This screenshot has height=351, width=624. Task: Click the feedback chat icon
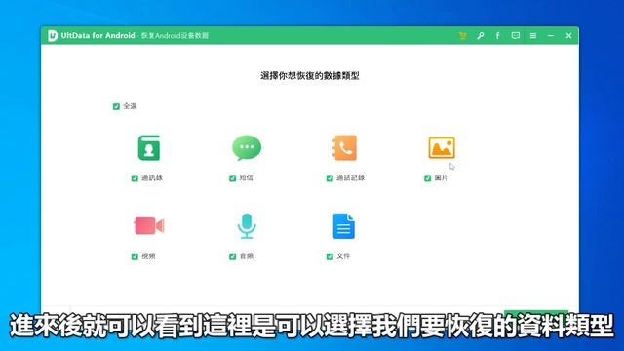(516, 35)
